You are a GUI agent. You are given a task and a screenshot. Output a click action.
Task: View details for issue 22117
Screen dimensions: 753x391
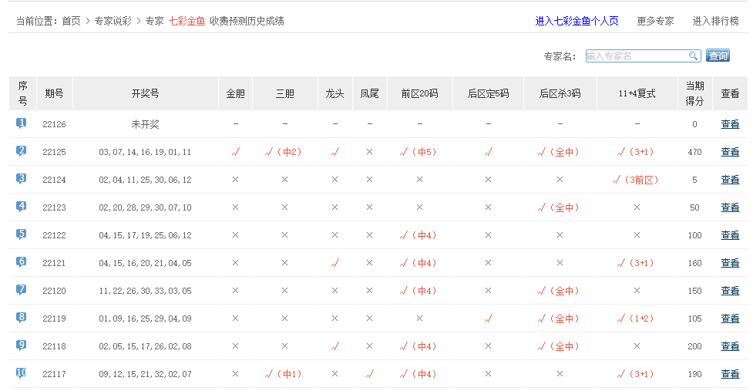tap(729, 374)
